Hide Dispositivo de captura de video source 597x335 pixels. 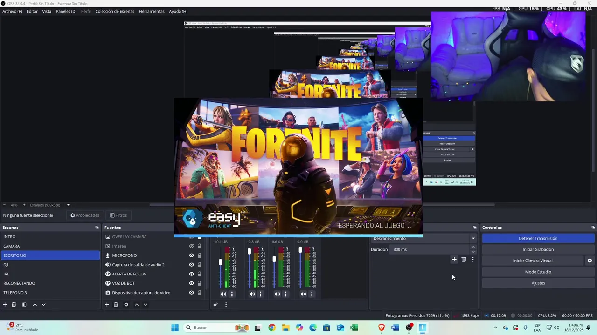[x=191, y=293]
